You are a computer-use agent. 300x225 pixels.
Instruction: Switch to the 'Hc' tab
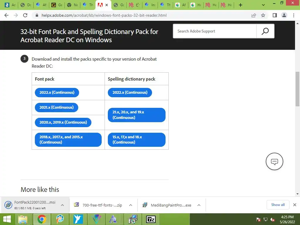(x=196, y=5)
